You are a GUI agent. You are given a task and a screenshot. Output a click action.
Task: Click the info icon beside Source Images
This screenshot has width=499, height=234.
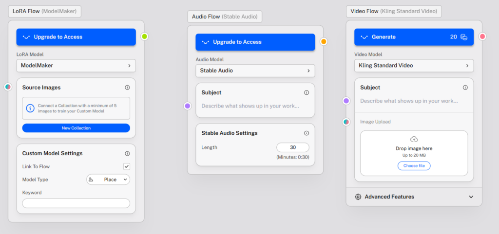click(127, 88)
